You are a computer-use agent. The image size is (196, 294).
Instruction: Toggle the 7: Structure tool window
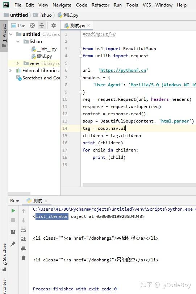click(4, 257)
